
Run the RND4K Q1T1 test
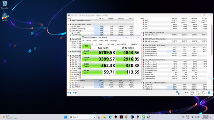pos(86,72)
